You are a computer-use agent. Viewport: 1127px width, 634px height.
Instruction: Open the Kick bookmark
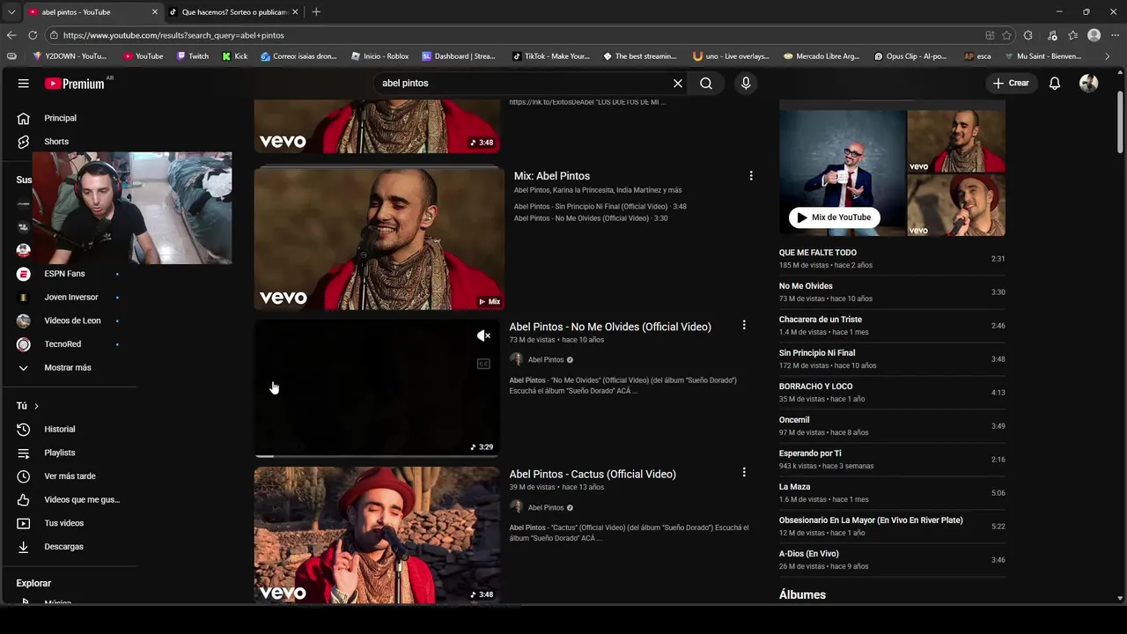[235, 56]
